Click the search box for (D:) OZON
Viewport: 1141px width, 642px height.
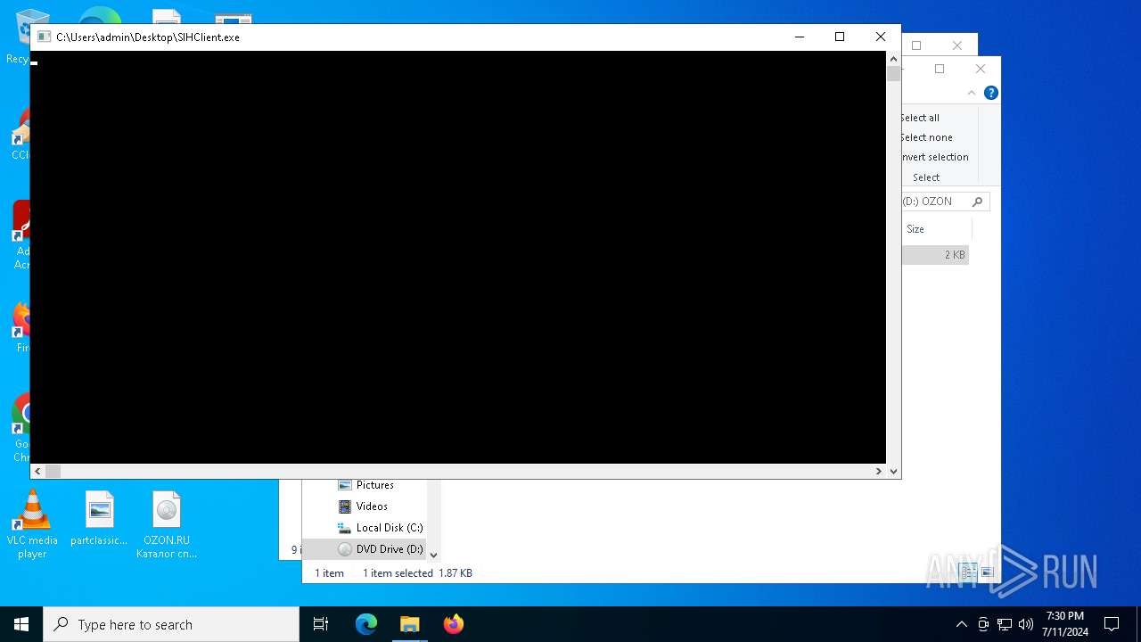pos(945,202)
